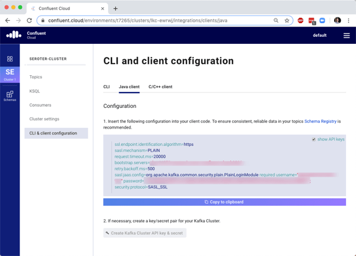
Task: Click Create Kafka Cluster API key & secret
Action: (145, 233)
